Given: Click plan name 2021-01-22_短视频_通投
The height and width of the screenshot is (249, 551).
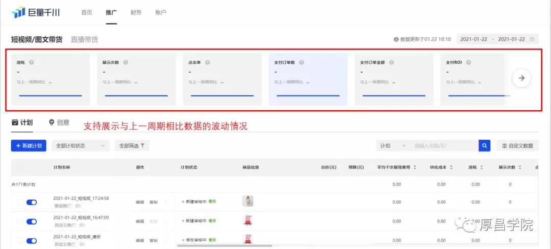Looking at the screenshot, I should click(77, 237).
